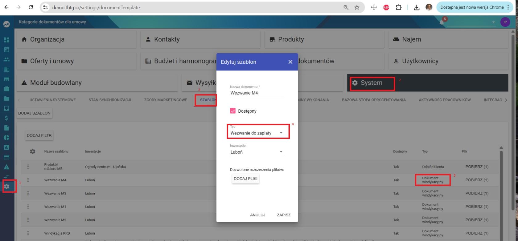
Task: Switch to Stan synchronizacji tab
Action: pos(110,100)
